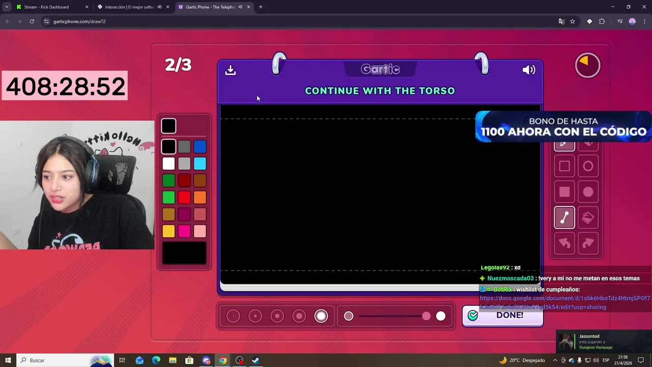Pick the dark gray color swatch
Viewport: 652px width, 367px height.
pyautogui.click(x=184, y=147)
